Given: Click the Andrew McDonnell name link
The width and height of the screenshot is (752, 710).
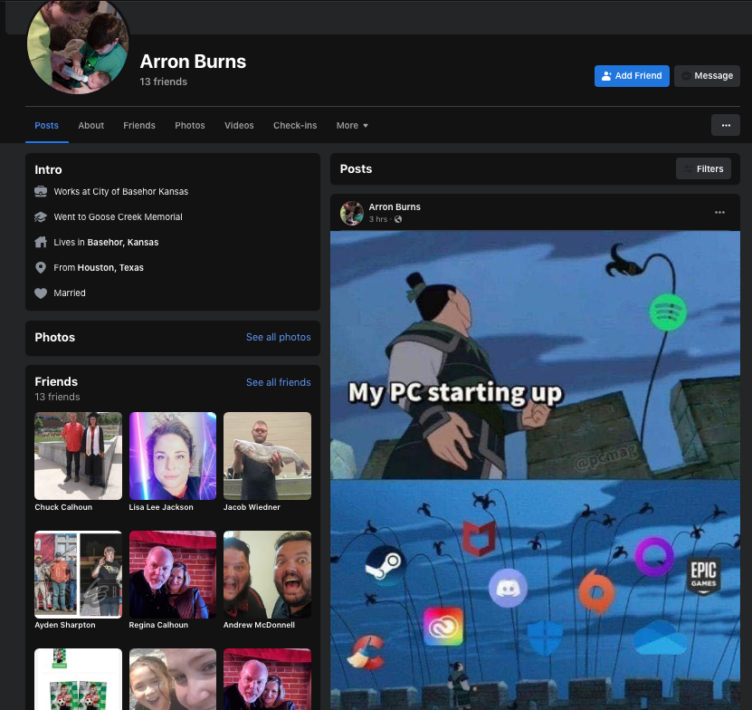Looking at the screenshot, I should tap(259, 625).
